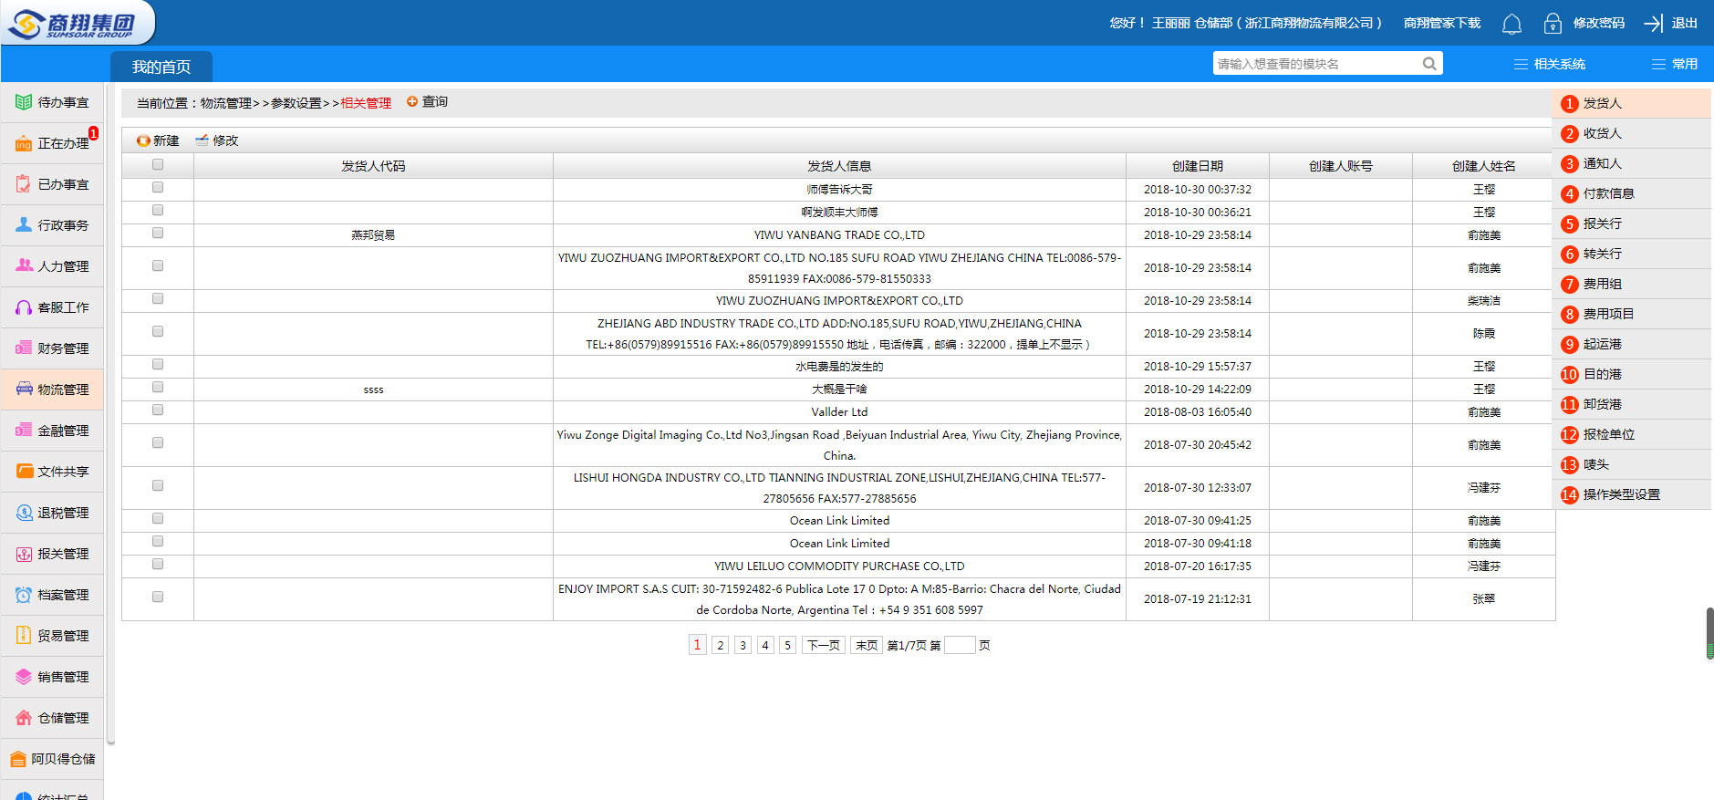
Task: Click the 正在办理 sidebar icon
Action: (x=24, y=143)
